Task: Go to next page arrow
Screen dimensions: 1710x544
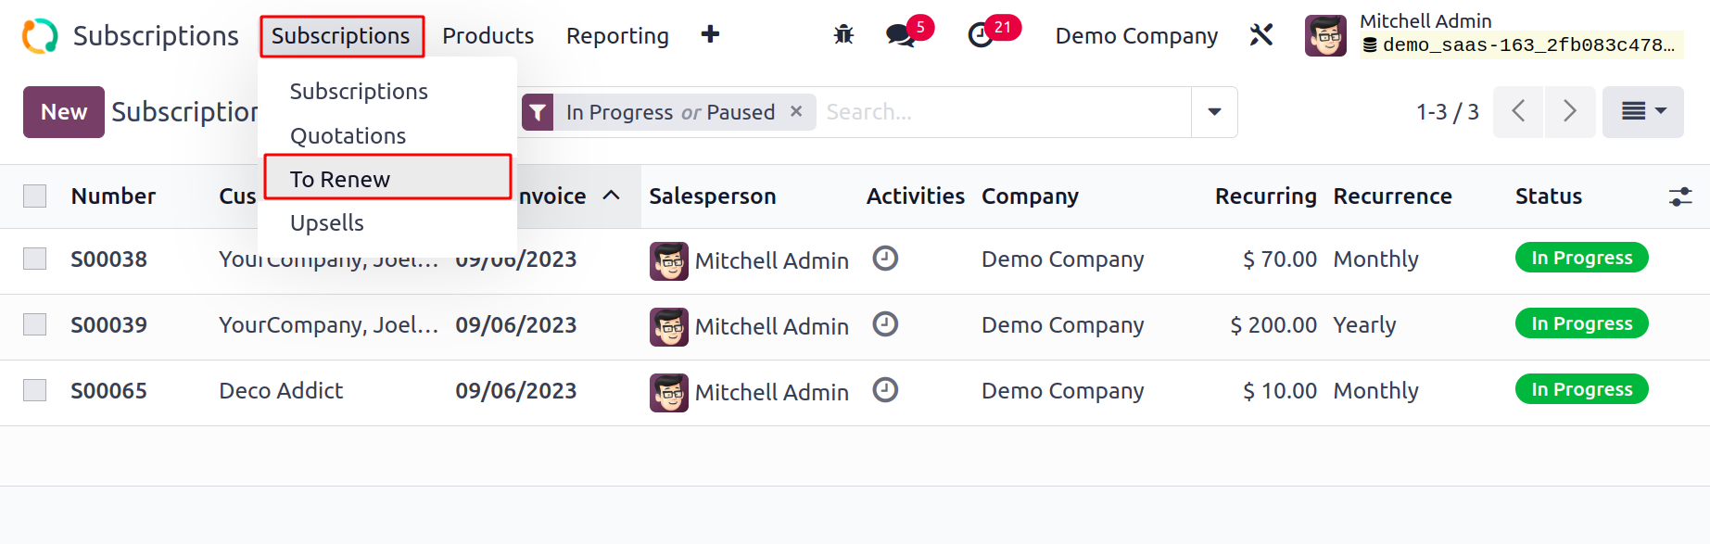Action: point(1570,112)
